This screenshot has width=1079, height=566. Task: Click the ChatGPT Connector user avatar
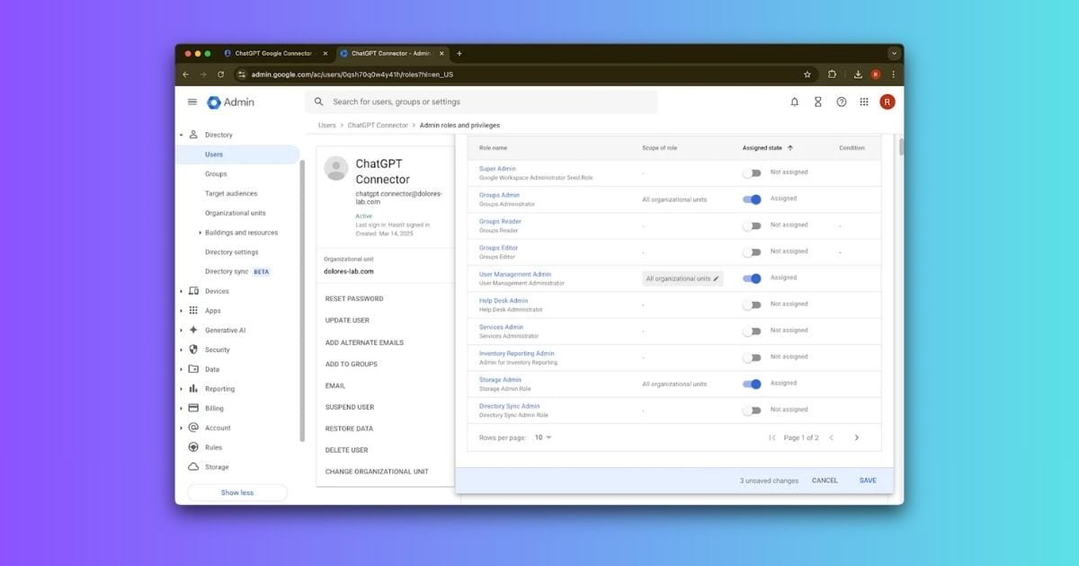click(x=336, y=168)
